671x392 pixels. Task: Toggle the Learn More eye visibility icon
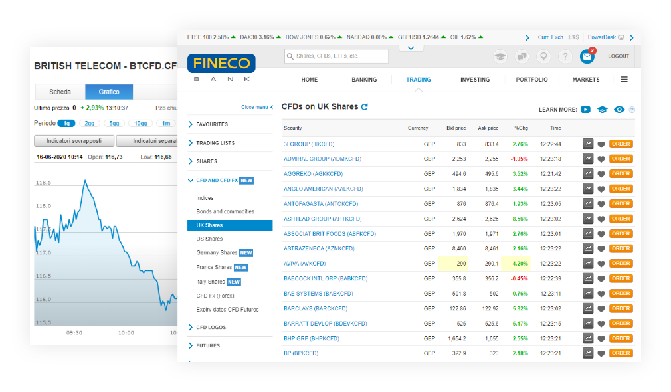(619, 110)
